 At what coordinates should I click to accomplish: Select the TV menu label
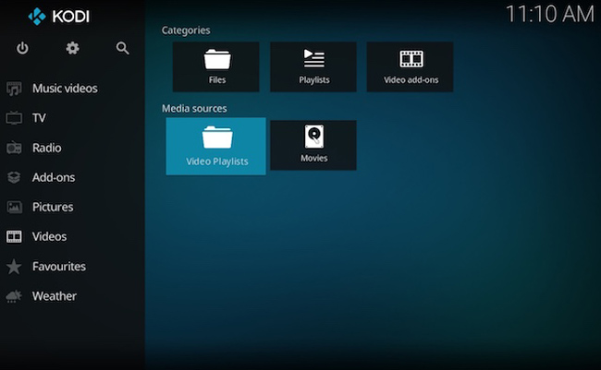[39, 118]
